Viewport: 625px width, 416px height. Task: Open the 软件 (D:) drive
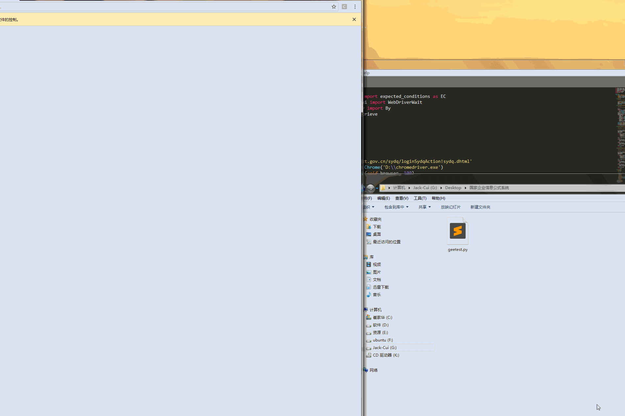tap(381, 325)
